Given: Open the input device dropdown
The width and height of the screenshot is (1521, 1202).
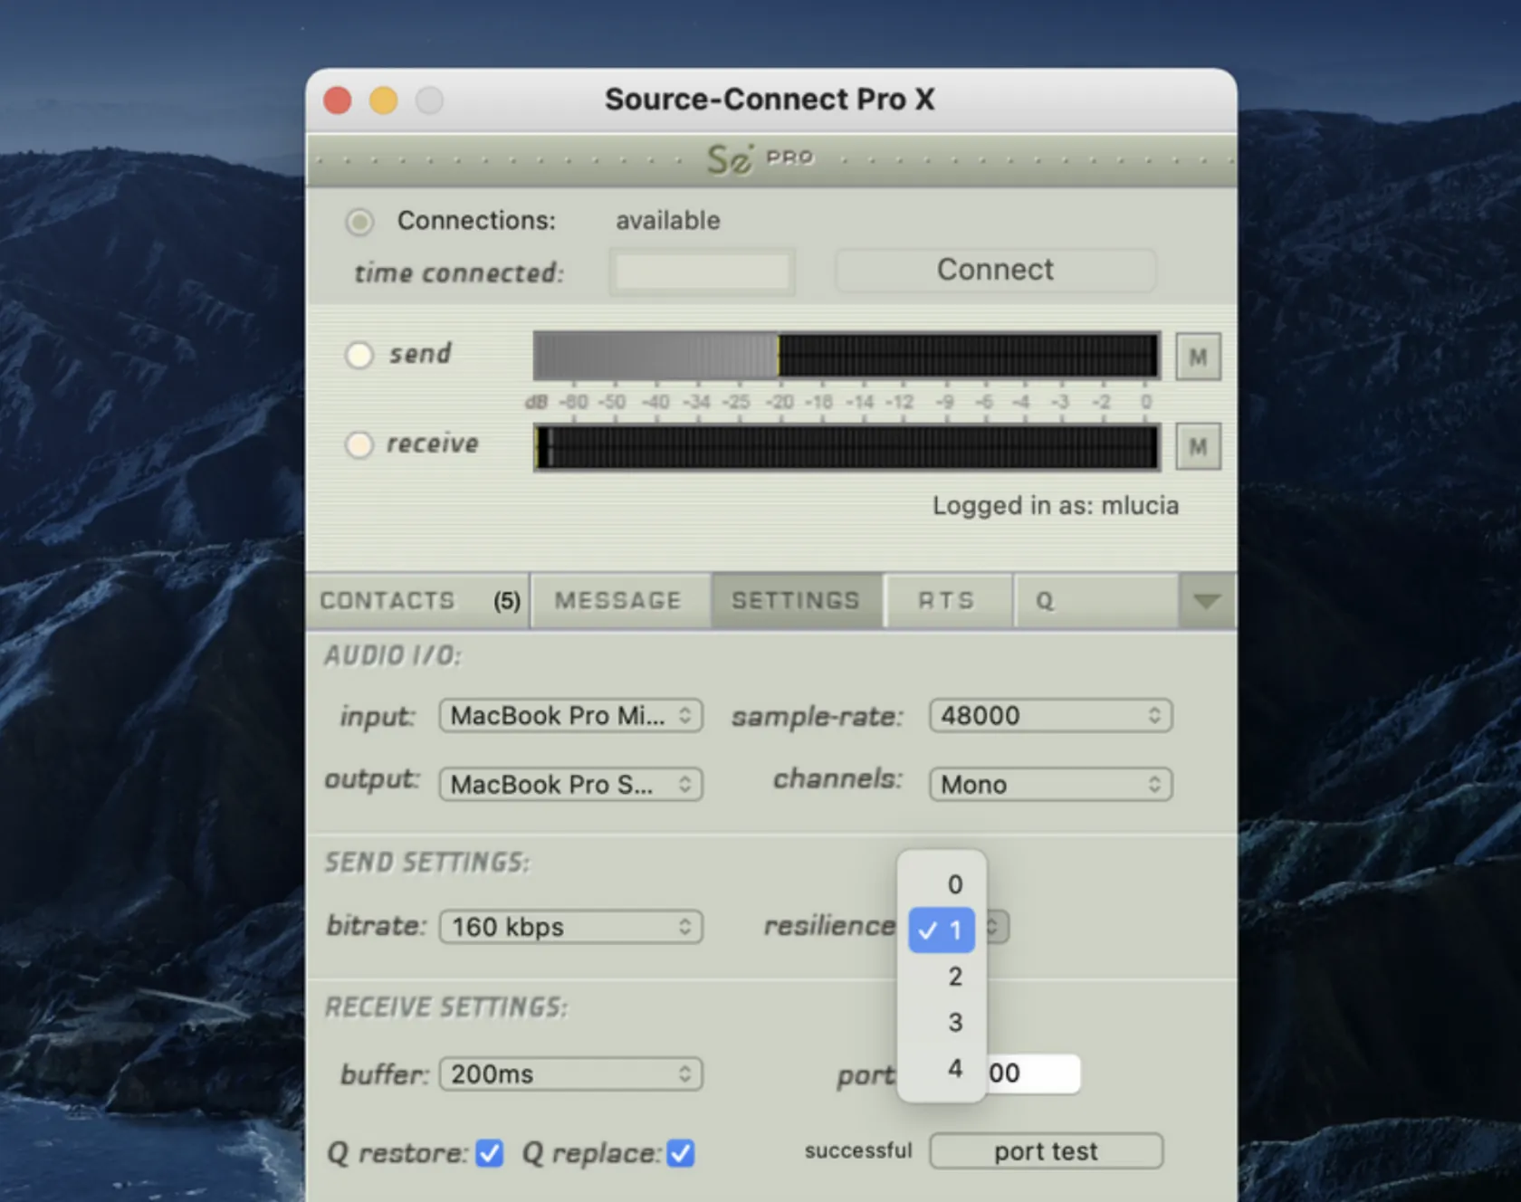Looking at the screenshot, I should [x=571, y=716].
